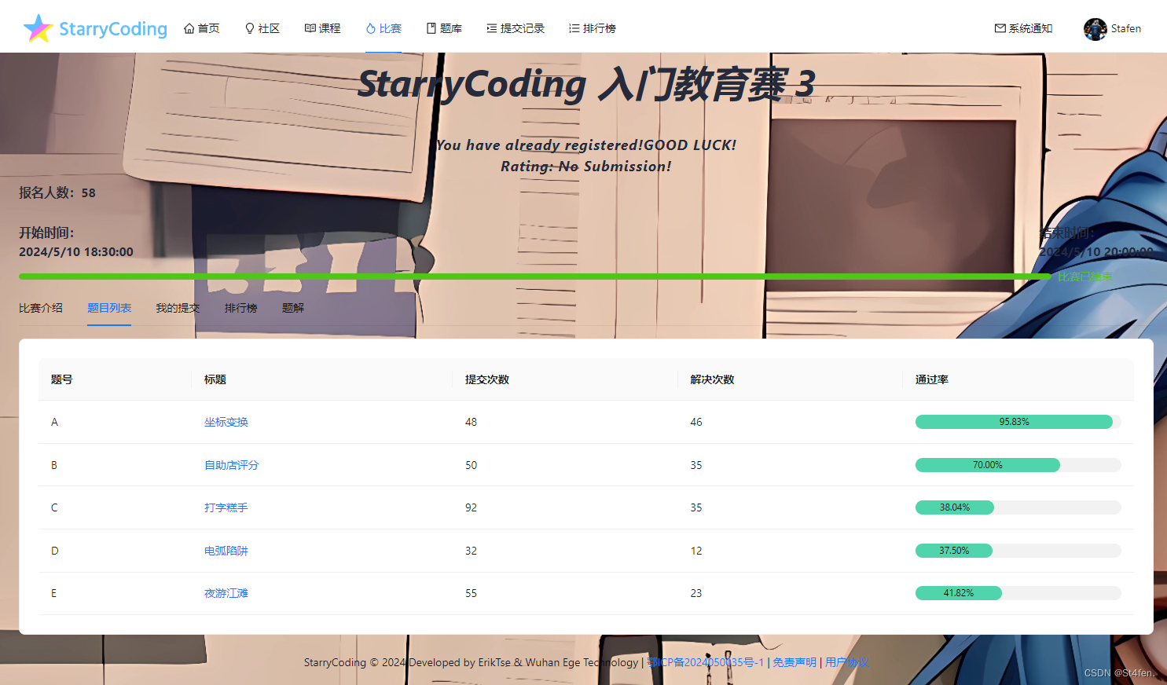Click the contest title StarryCoding 入门教育赛 3
This screenshot has width=1167, height=685.
[586, 84]
